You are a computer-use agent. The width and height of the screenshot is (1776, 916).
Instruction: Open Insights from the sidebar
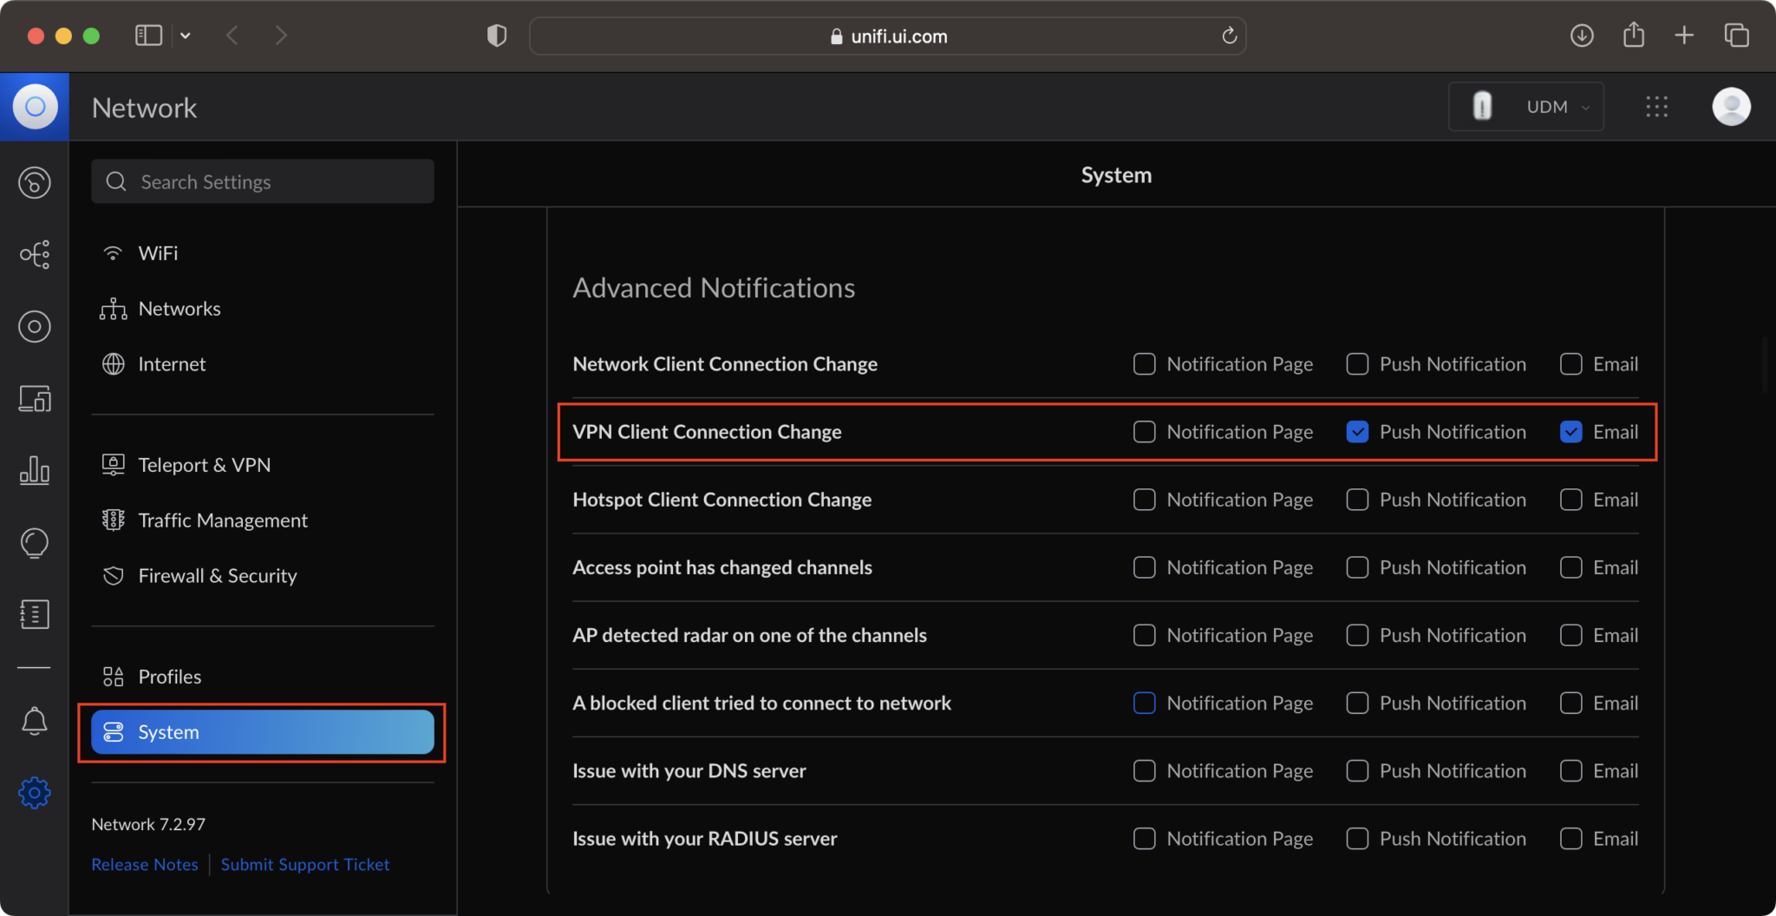35,544
